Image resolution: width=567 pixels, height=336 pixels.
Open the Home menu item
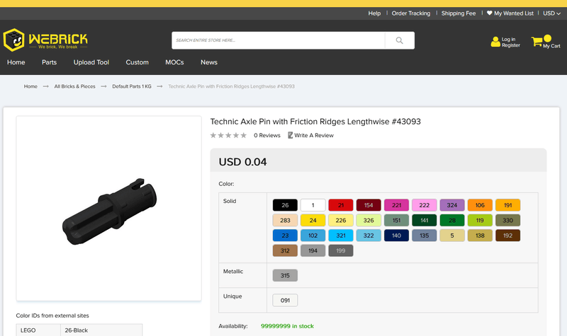(x=16, y=62)
